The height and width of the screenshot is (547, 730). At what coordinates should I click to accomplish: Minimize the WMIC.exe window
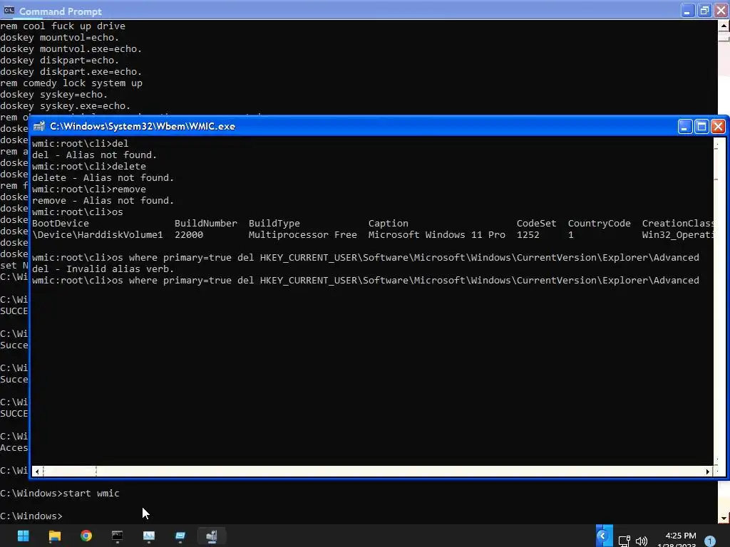(x=685, y=127)
